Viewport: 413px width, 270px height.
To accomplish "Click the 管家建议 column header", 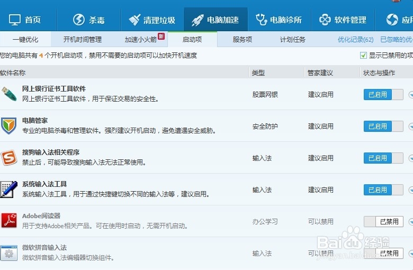I will point(320,73).
